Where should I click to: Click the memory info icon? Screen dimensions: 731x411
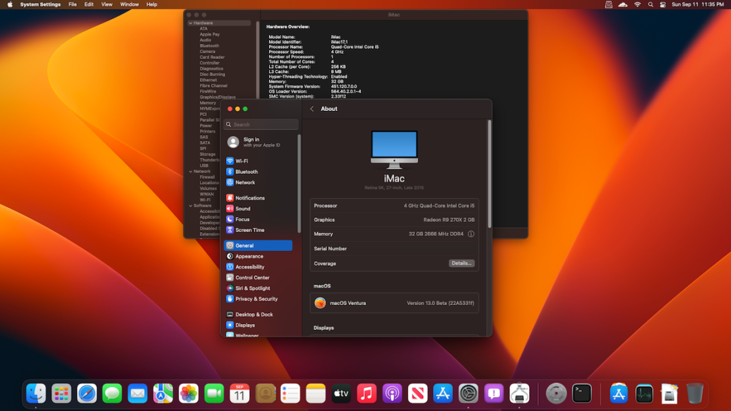click(471, 234)
